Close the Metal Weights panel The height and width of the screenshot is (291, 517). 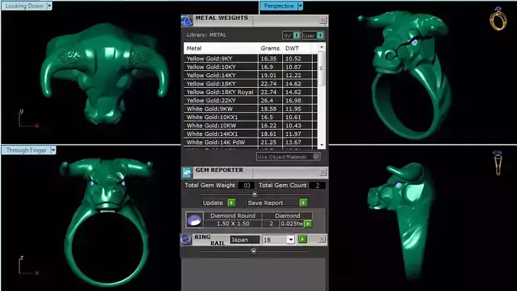pyautogui.click(x=323, y=21)
